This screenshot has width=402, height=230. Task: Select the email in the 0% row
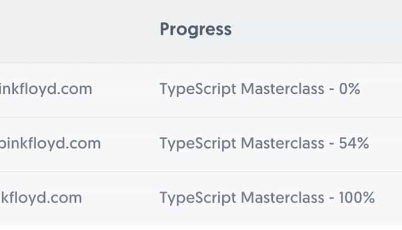[x=46, y=89]
